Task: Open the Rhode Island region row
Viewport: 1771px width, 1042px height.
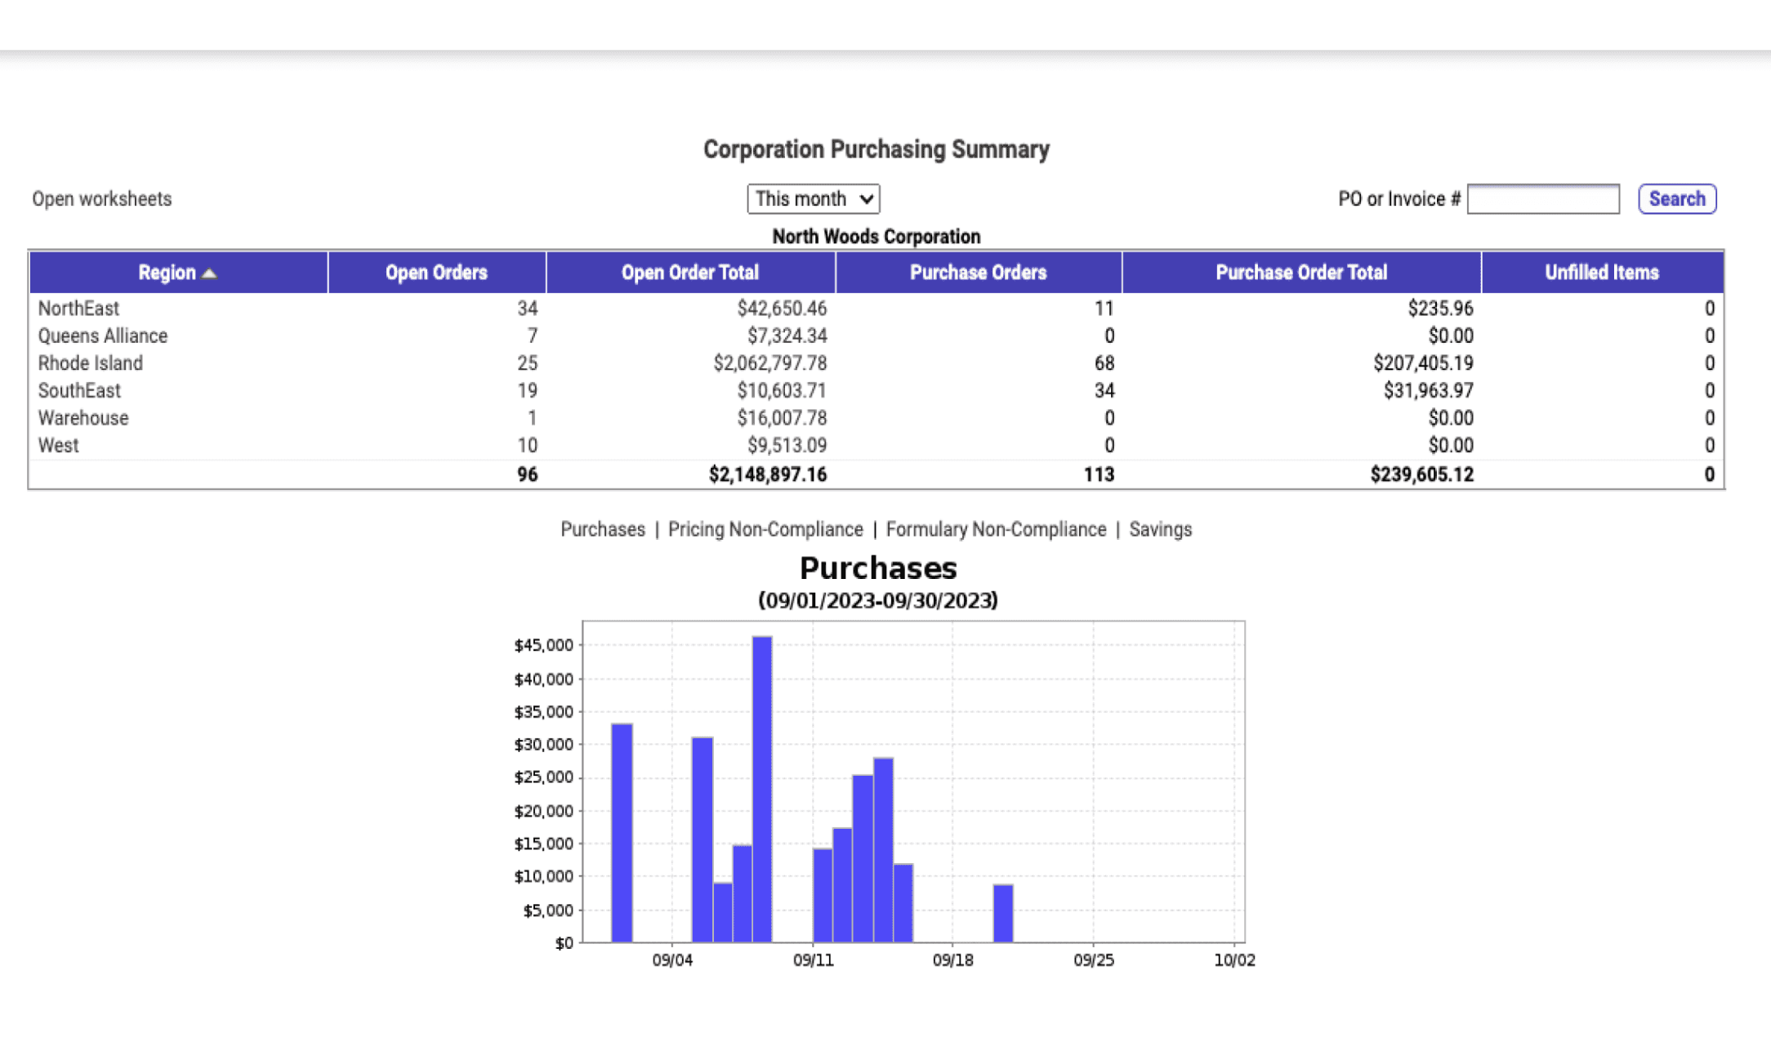Action: tap(90, 363)
